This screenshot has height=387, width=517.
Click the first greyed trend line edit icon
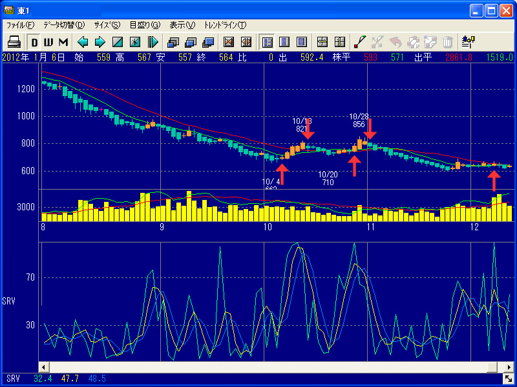coord(412,42)
